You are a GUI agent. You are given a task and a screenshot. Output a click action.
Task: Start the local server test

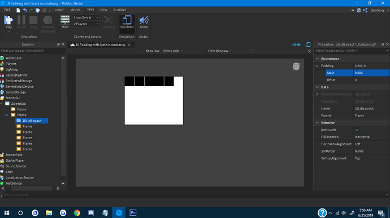65,23
